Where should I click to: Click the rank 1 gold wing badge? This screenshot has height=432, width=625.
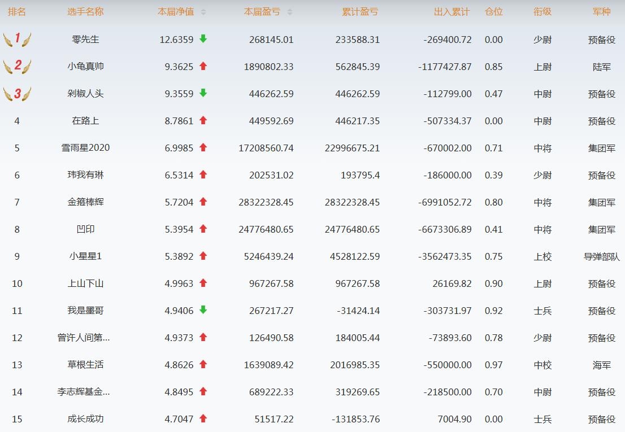click(17, 40)
